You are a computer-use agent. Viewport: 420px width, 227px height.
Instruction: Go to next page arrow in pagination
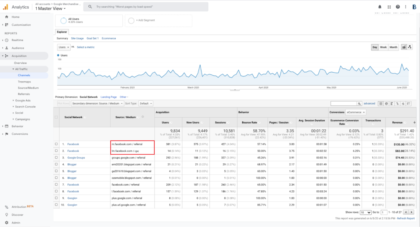click(x=411, y=212)
